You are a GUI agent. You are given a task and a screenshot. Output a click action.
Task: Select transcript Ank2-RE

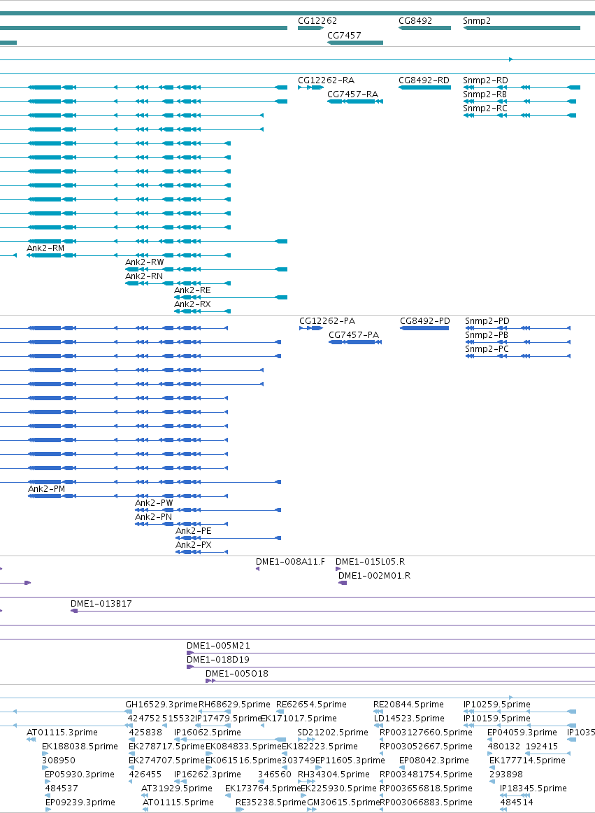192,290
